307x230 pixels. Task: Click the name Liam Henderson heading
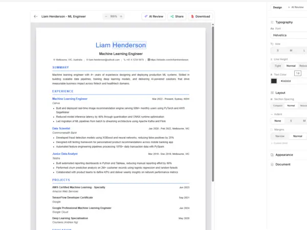pyautogui.click(x=121, y=45)
